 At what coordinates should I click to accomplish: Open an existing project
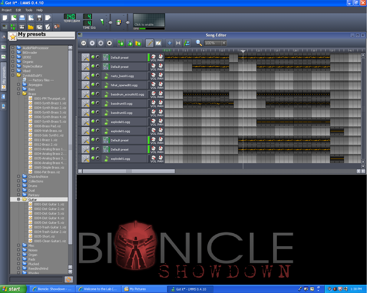[x=22, y=18]
